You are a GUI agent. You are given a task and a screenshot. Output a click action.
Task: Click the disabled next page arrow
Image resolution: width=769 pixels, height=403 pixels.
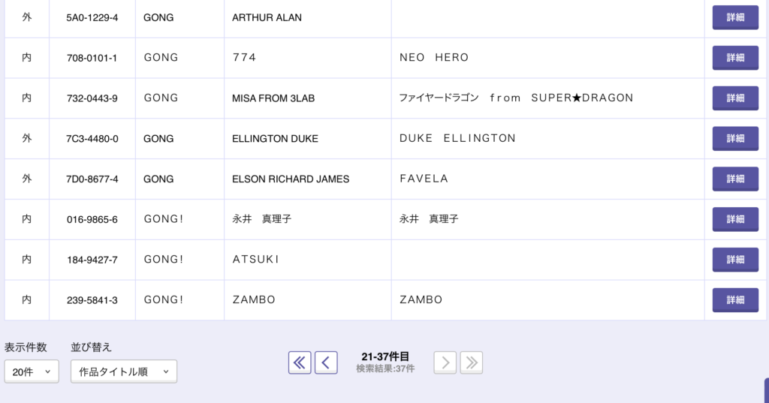445,362
